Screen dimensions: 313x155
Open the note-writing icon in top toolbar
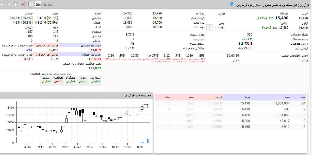(16, 4)
